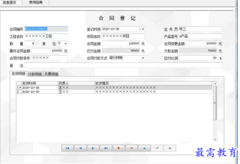The width and height of the screenshot is (240, 164).
Task: Click the 合同付款条件 input field
Action: click(x=50, y=58)
